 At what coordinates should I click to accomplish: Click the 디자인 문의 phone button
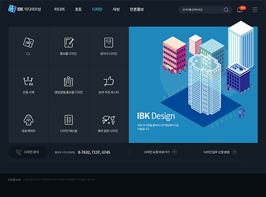(28, 152)
